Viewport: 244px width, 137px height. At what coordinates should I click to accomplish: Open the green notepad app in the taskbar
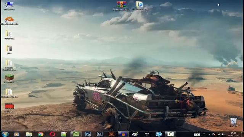click(x=64, y=134)
